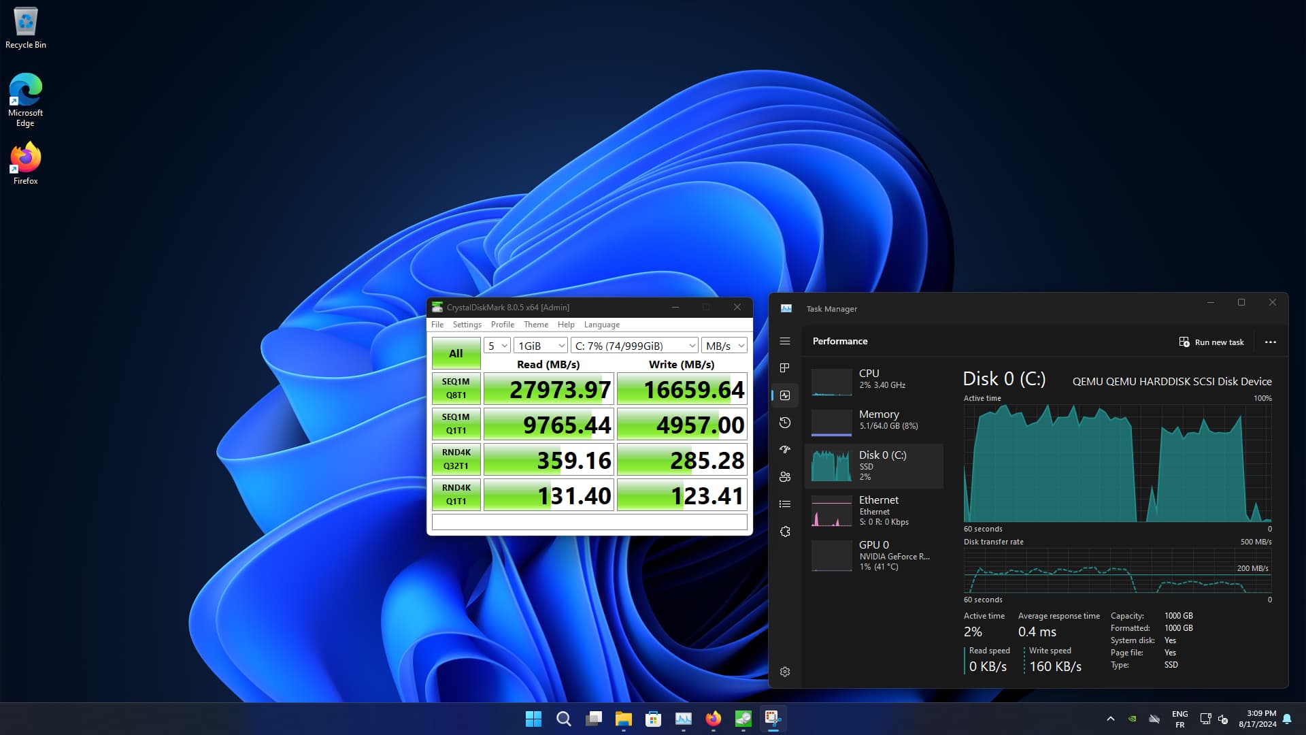This screenshot has height=735, width=1306.
Task: Click the 359.16 random read result
Action: [x=548, y=459]
